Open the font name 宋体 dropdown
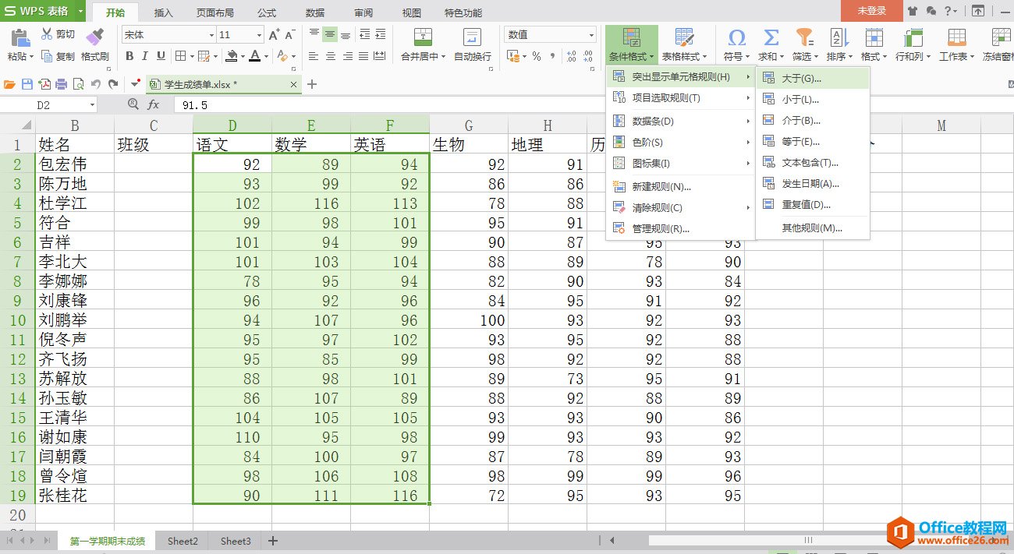This screenshot has width=1014, height=554. tap(211, 35)
